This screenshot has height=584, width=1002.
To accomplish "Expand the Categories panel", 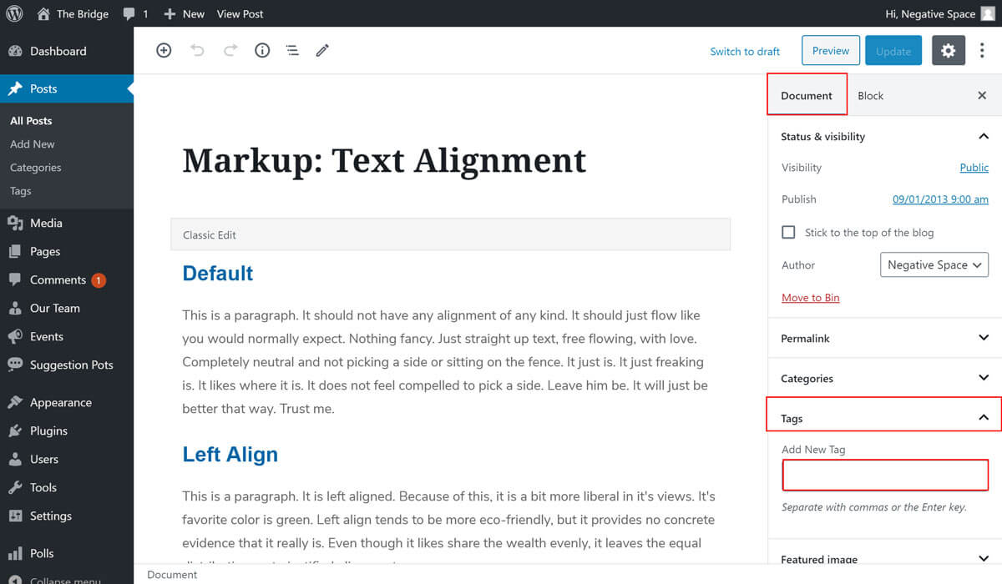I will (x=883, y=379).
